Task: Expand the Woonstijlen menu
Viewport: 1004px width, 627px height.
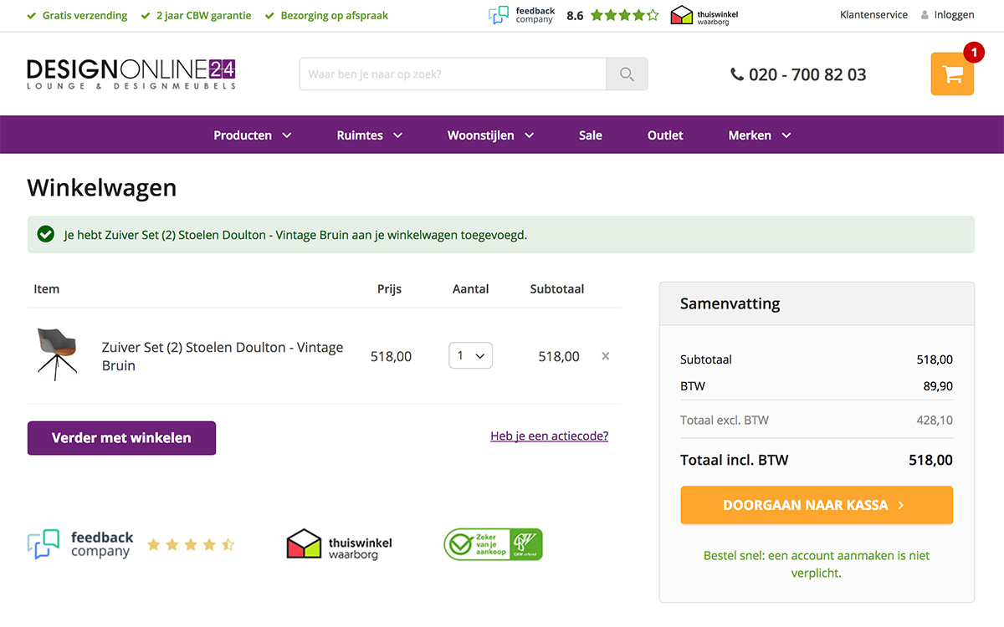Action: tap(490, 135)
